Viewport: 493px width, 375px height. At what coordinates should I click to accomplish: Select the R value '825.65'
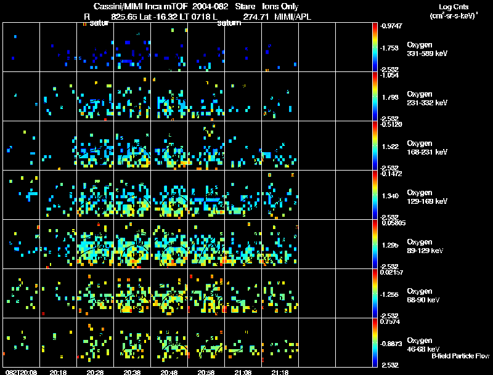pos(124,17)
